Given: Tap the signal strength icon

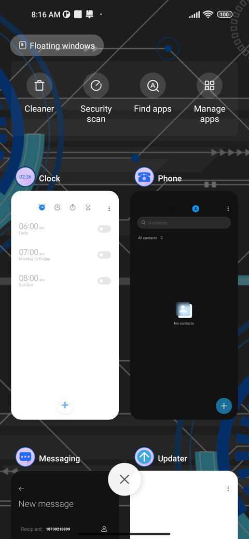Looking at the screenshot, I should (x=195, y=15).
